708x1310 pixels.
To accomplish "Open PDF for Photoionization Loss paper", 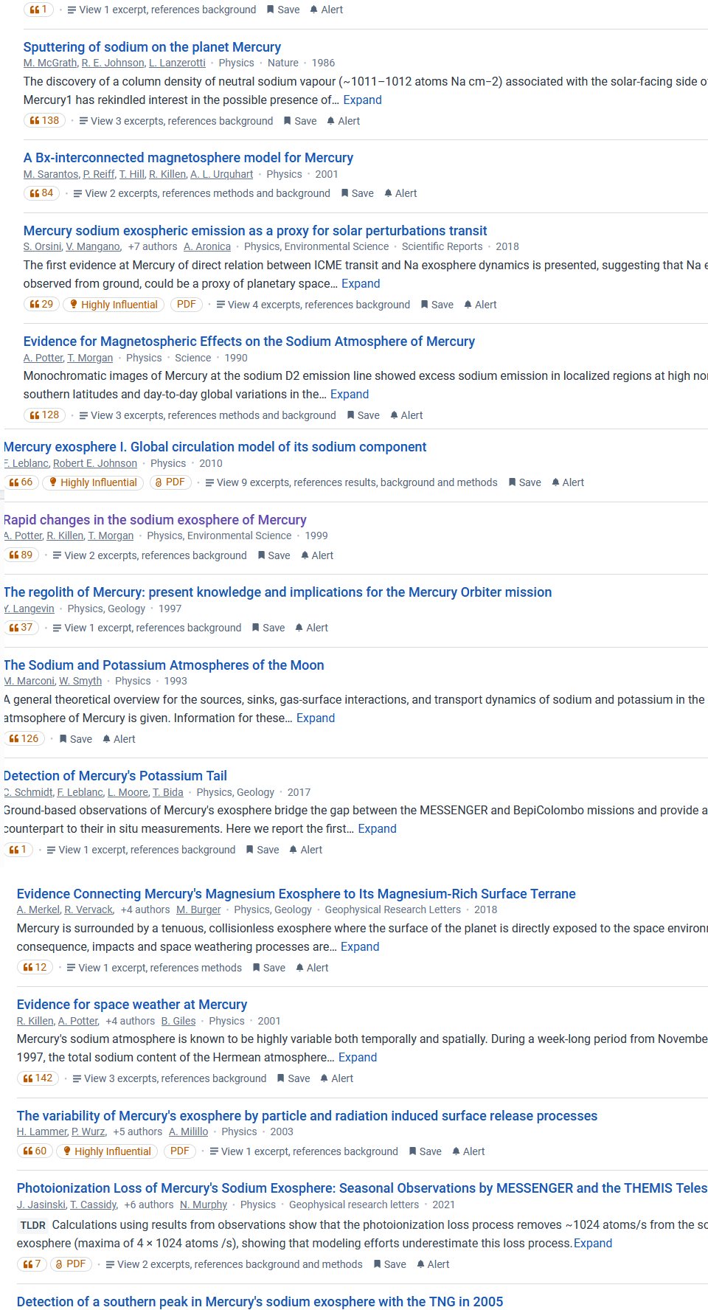I will click(x=70, y=1264).
